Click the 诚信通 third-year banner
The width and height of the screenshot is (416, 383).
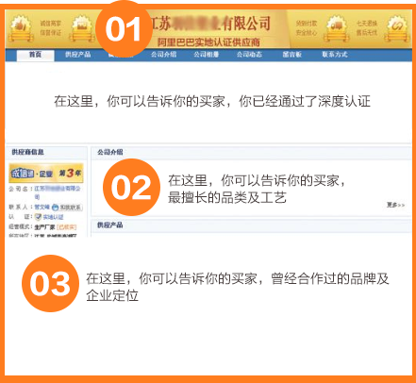[x=46, y=173]
